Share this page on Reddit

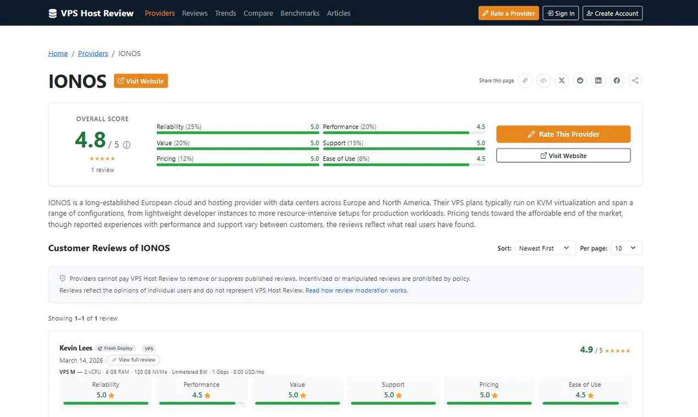[580, 81]
